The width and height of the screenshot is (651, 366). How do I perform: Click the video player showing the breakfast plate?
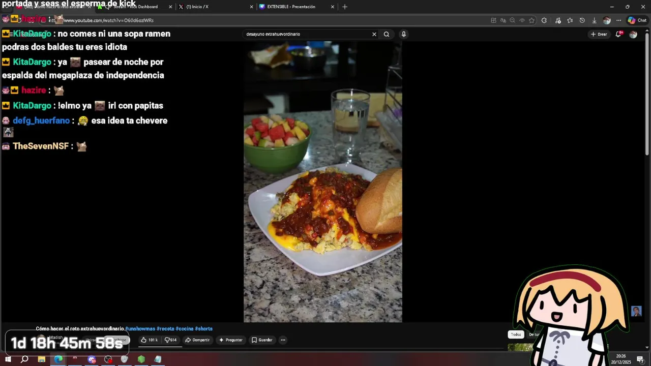tap(323, 181)
